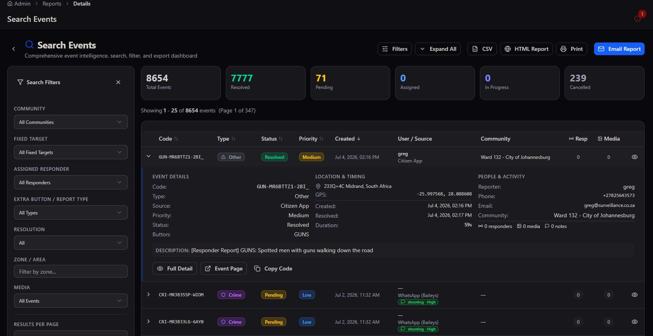Click the magnifier icon beside Search Events heading
The image size is (653, 336).
click(29, 44)
